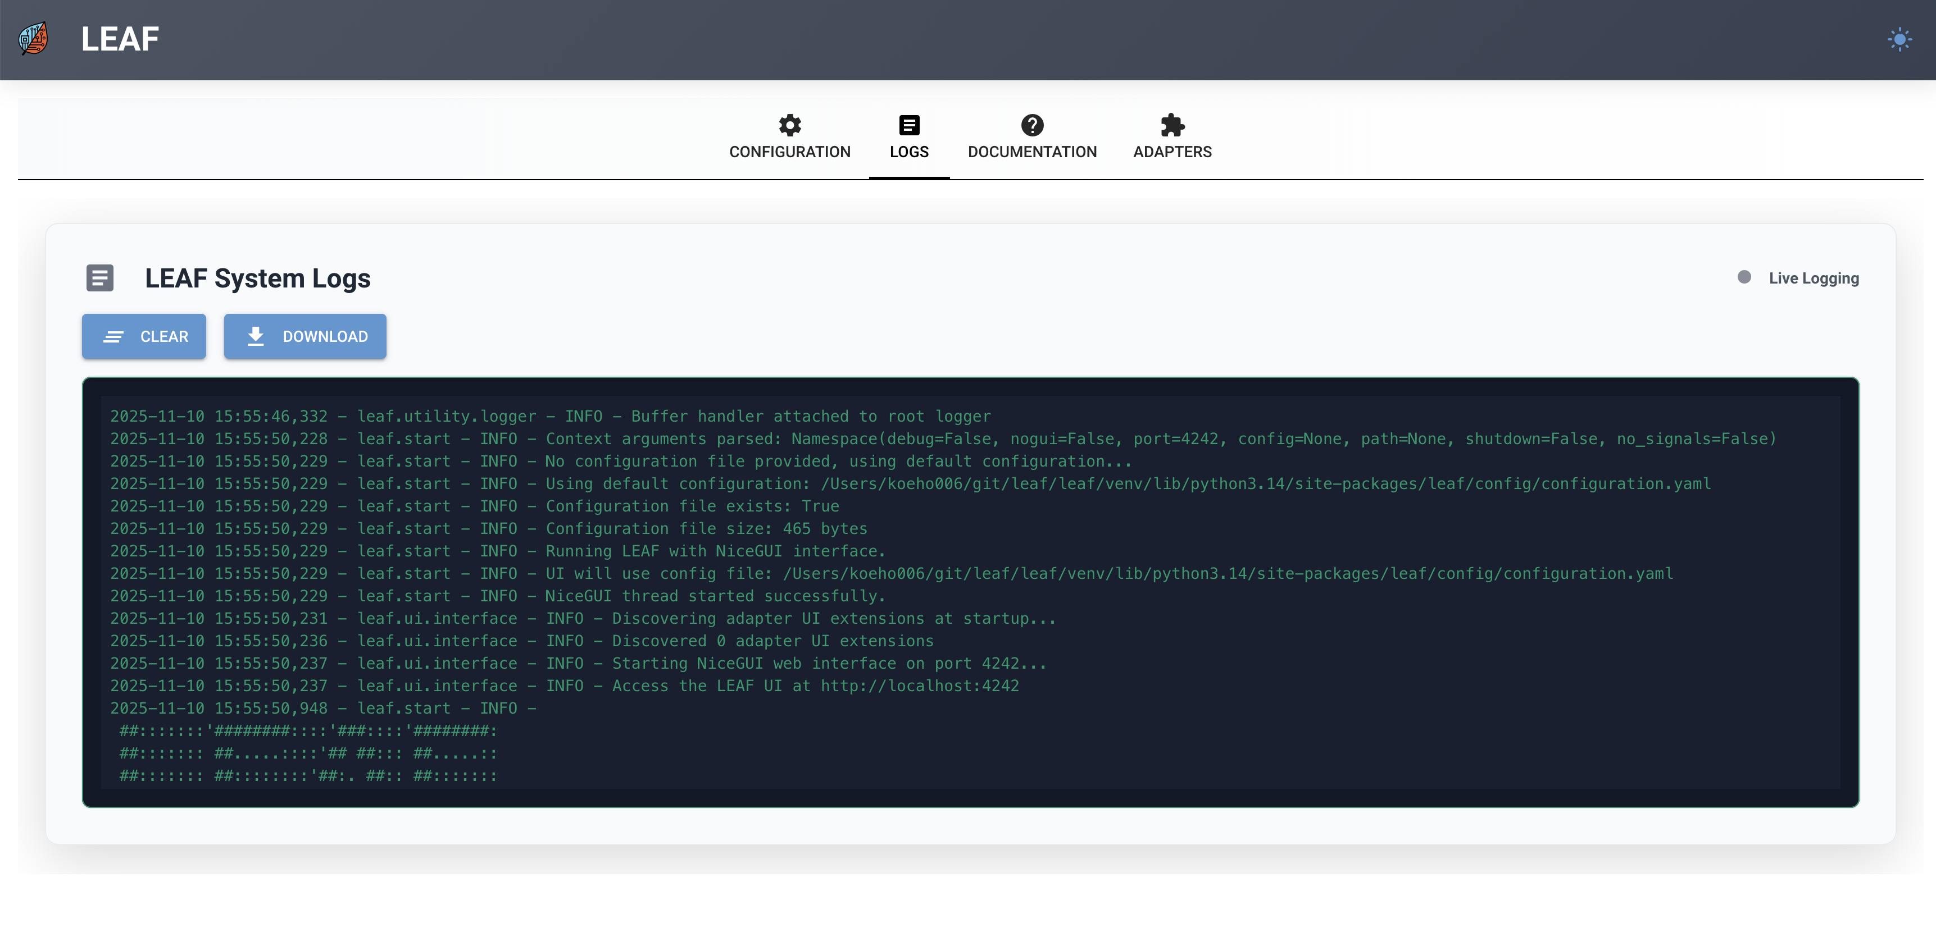
Task: Click the document icon beside LEAF System Logs
Action: pos(100,278)
